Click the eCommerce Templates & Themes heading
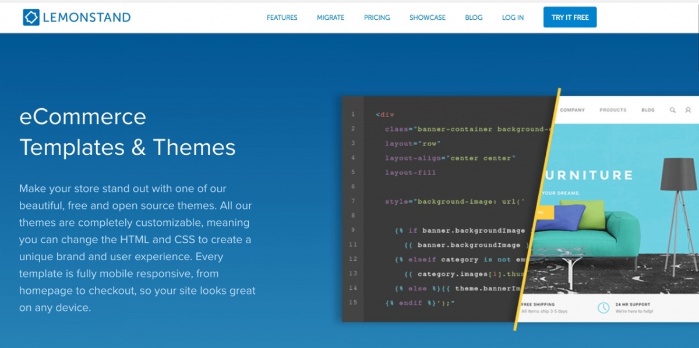This screenshot has height=348, width=699. pos(127,132)
